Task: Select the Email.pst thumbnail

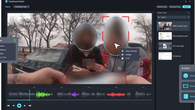Action: [165, 56]
